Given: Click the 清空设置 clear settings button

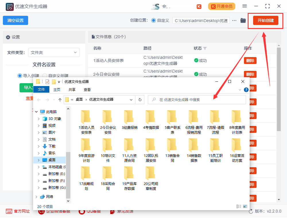Looking at the screenshot, I should tap(15, 20).
